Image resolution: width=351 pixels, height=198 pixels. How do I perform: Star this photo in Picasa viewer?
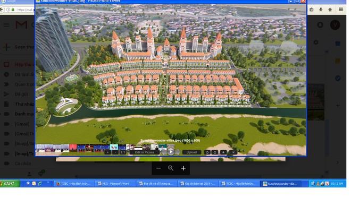[x=223, y=152]
